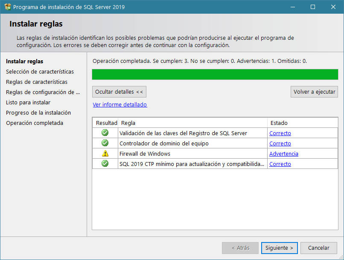Click Correcto link beside Controlador de dominio
Viewport: 344px width, 260px height.
280,143
